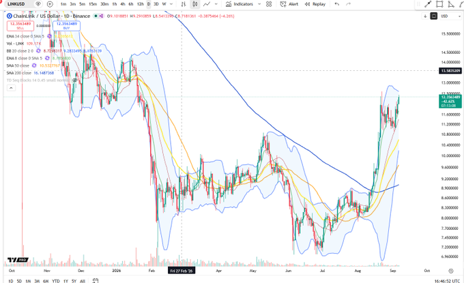
Task: Redo the last chart action
Action: click(348, 4)
